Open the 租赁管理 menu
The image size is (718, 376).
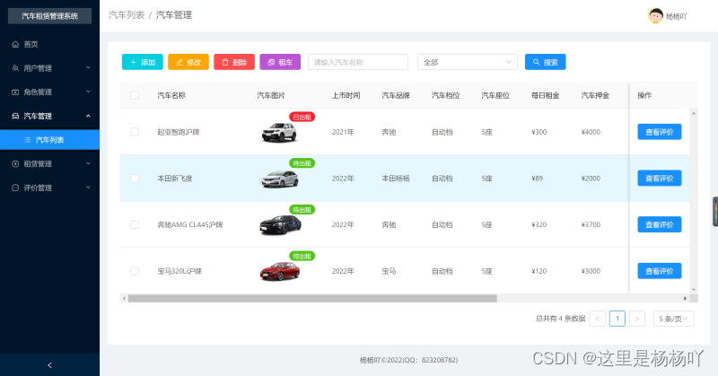(49, 164)
